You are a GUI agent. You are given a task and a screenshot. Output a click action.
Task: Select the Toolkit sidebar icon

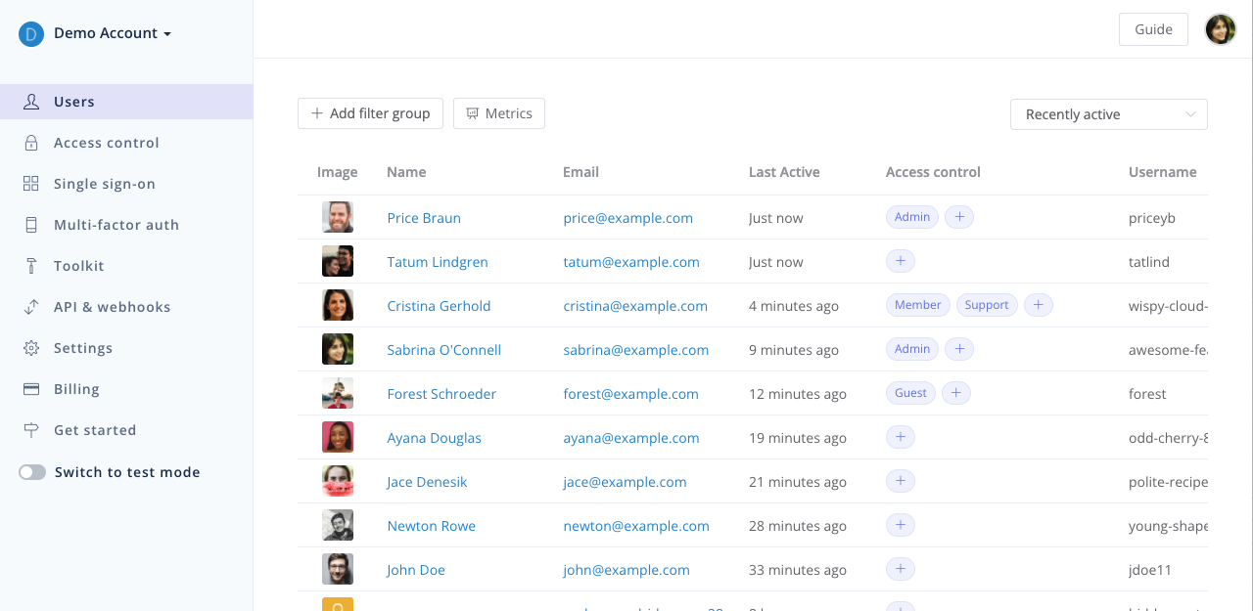32,265
